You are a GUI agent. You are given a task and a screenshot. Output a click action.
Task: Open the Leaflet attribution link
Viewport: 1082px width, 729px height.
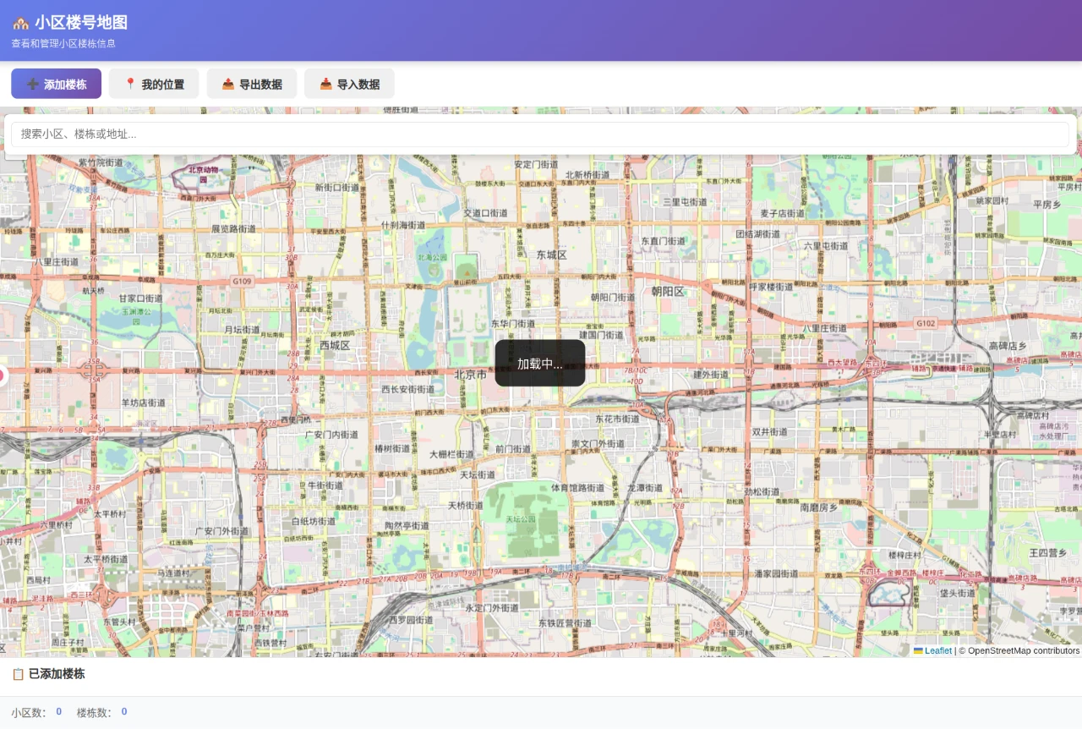tap(937, 650)
